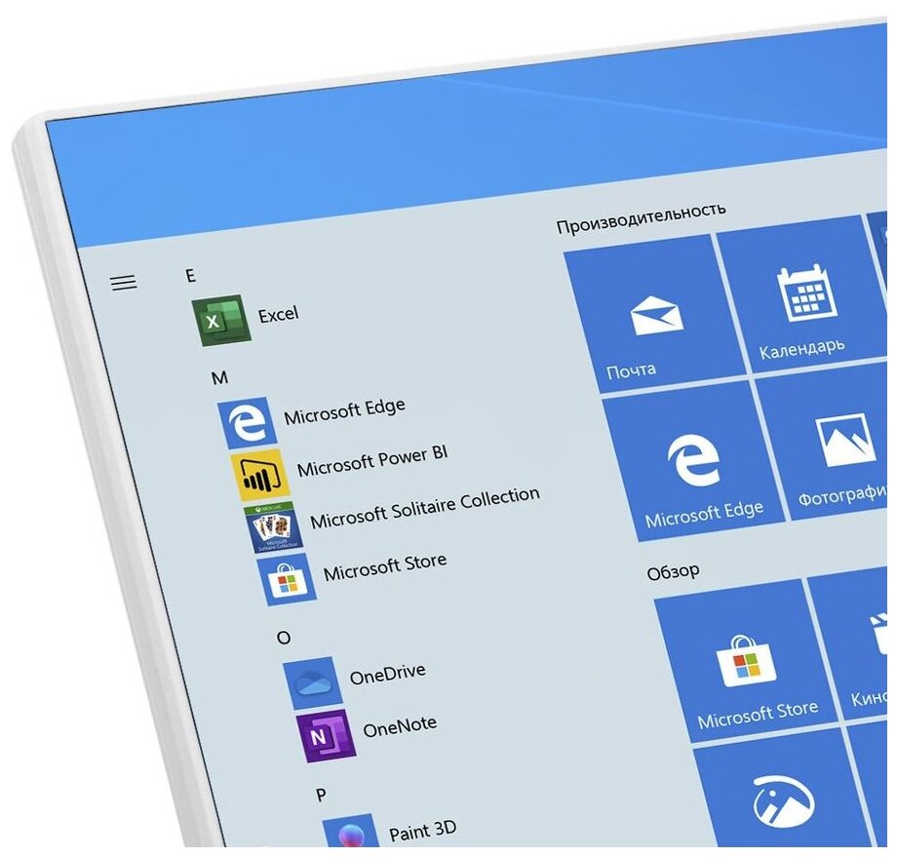Screen dimensions: 897x857
Task: Open the Почта mail tile
Action: [x=655, y=314]
